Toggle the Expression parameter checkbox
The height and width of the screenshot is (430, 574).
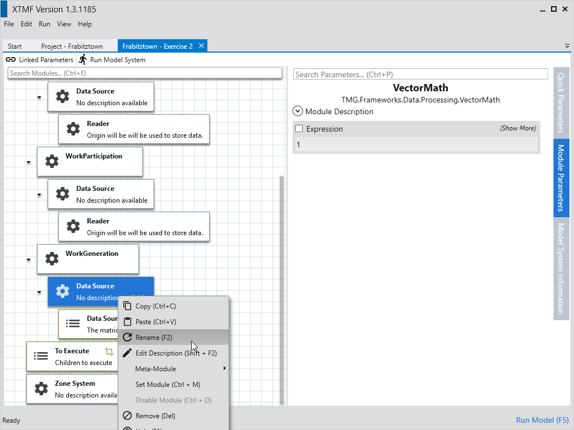click(299, 129)
